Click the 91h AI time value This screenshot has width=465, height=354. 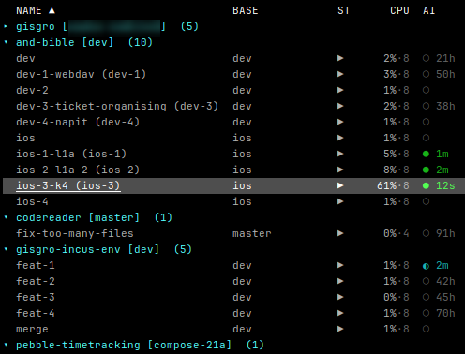445,233
